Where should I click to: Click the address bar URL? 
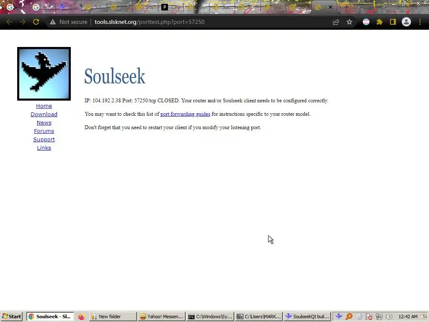150,22
